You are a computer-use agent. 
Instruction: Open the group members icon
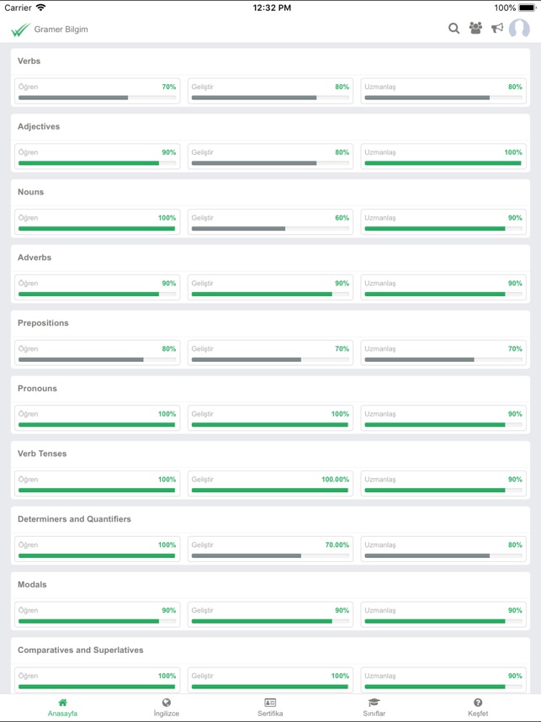coord(475,29)
